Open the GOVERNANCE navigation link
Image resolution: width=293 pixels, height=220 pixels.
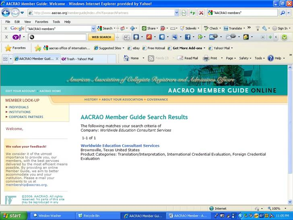tap(157, 100)
